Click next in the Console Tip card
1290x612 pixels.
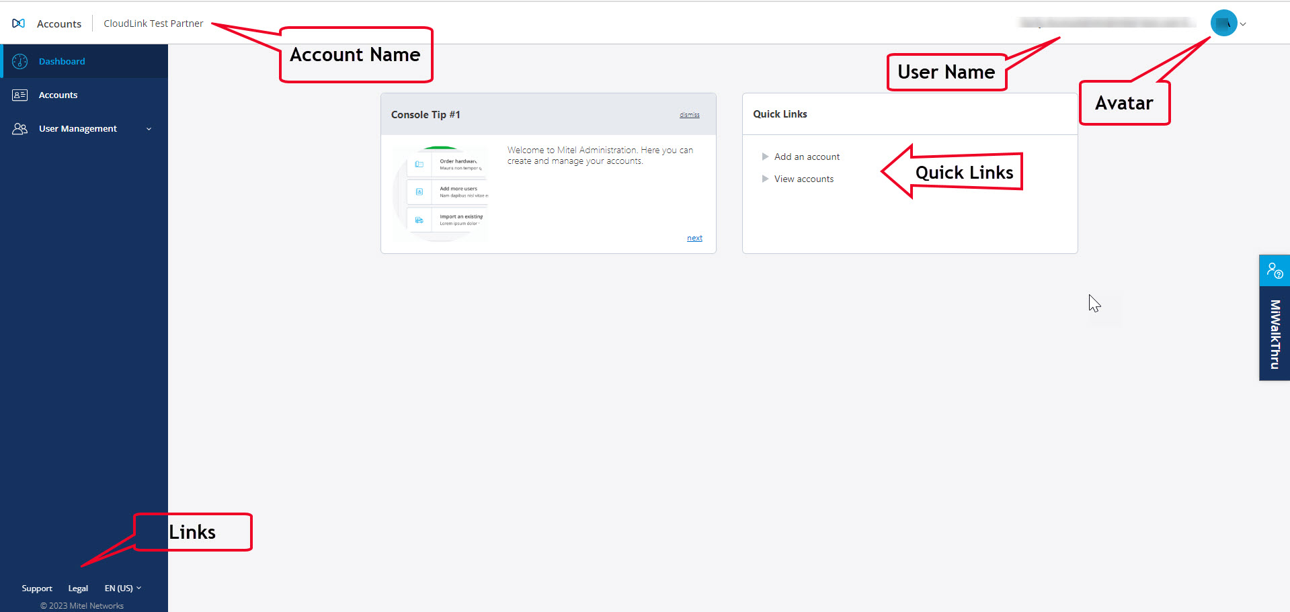click(x=694, y=237)
